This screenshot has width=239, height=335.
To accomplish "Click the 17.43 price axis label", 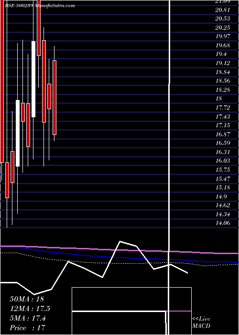I will [x=223, y=116].
